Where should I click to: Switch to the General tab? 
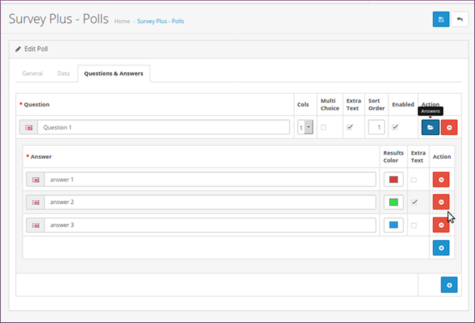pyautogui.click(x=32, y=74)
